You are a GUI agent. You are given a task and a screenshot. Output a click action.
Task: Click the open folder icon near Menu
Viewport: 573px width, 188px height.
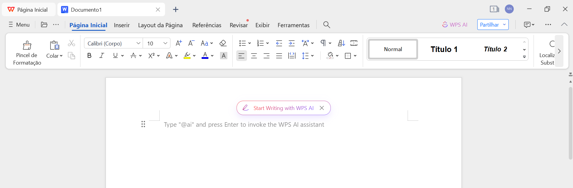(x=44, y=25)
